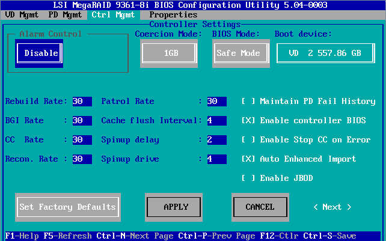The image size is (386, 241).
Task: Select the Ctrl Mgmt tab
Action: click(113, 15)
